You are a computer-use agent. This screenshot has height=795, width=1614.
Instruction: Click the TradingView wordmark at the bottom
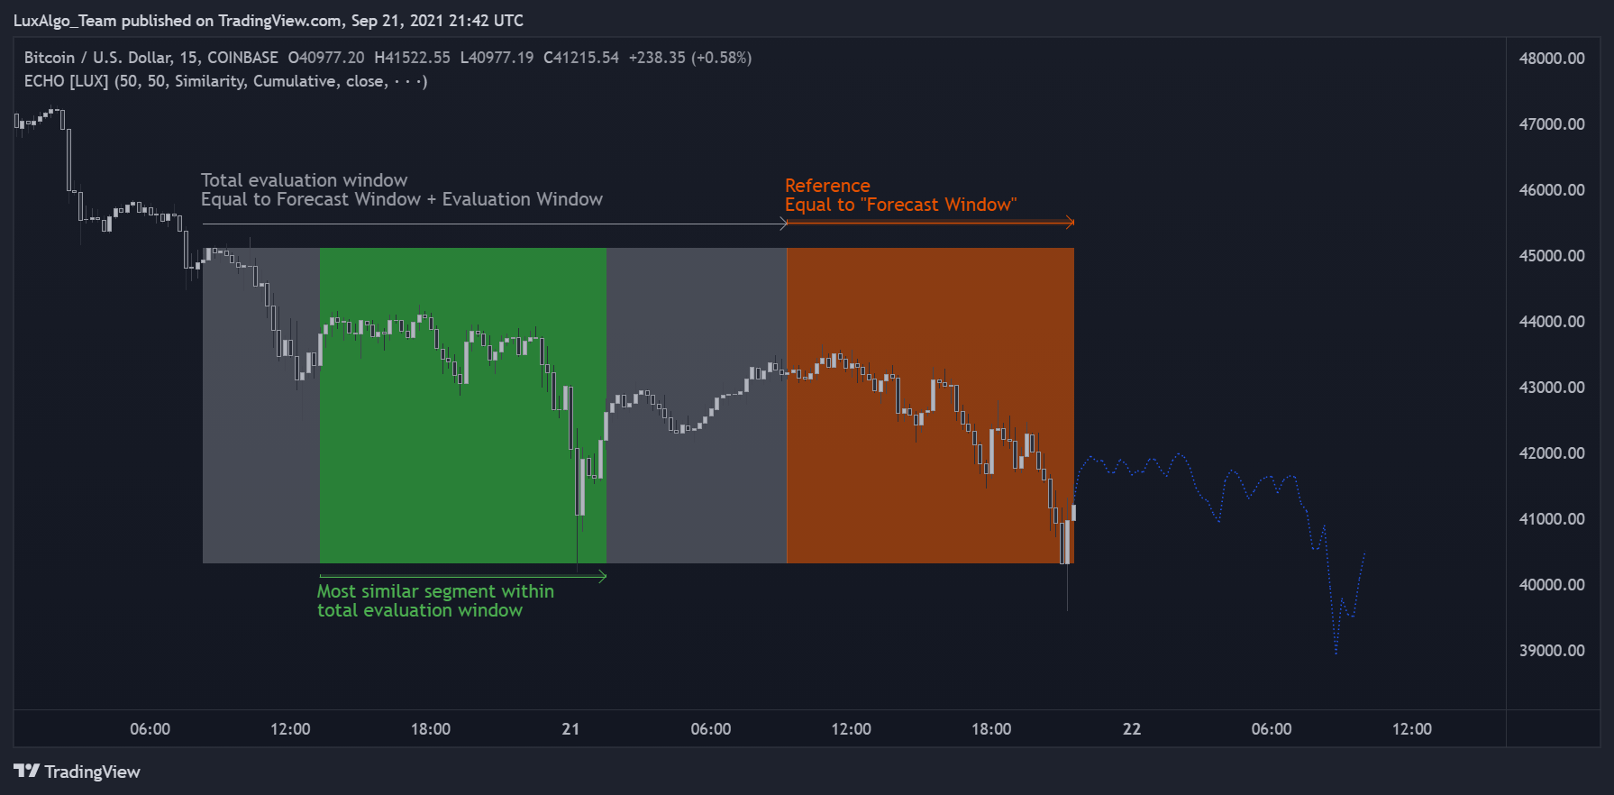click(x=92, y=772)
